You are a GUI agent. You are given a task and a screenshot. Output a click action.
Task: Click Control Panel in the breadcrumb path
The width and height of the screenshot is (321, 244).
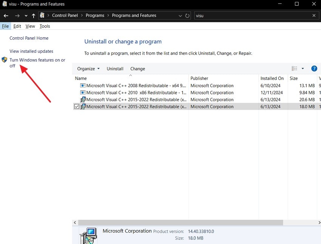(x=65, y=15)
